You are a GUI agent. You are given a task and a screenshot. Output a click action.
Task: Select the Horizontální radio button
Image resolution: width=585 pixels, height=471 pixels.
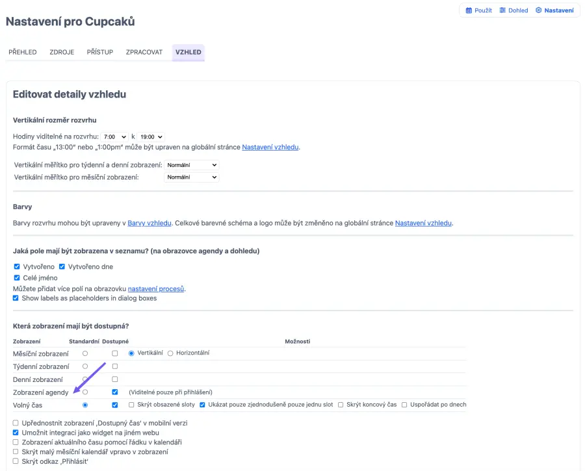point(170,353)
